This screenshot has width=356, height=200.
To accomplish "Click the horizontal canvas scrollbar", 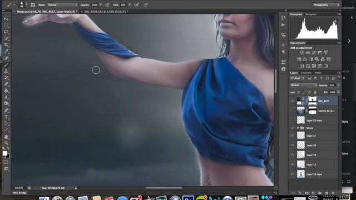I will (x=164, y=188).
